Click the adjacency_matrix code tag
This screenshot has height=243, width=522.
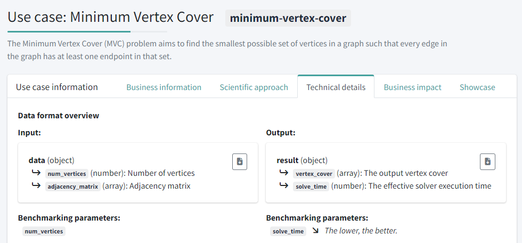pyautogui.click(x=73, y=187)
